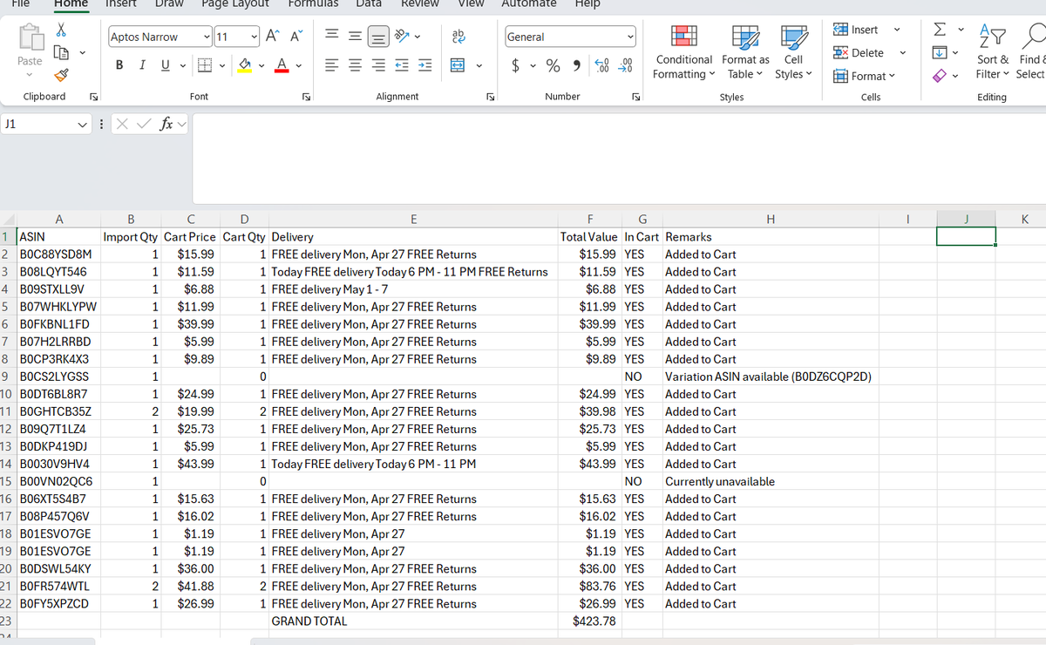Image resolution: width=1046 pixels, height=645 pixels.
Task: Switch to the Page Layout tab
Action: point(235,4)
